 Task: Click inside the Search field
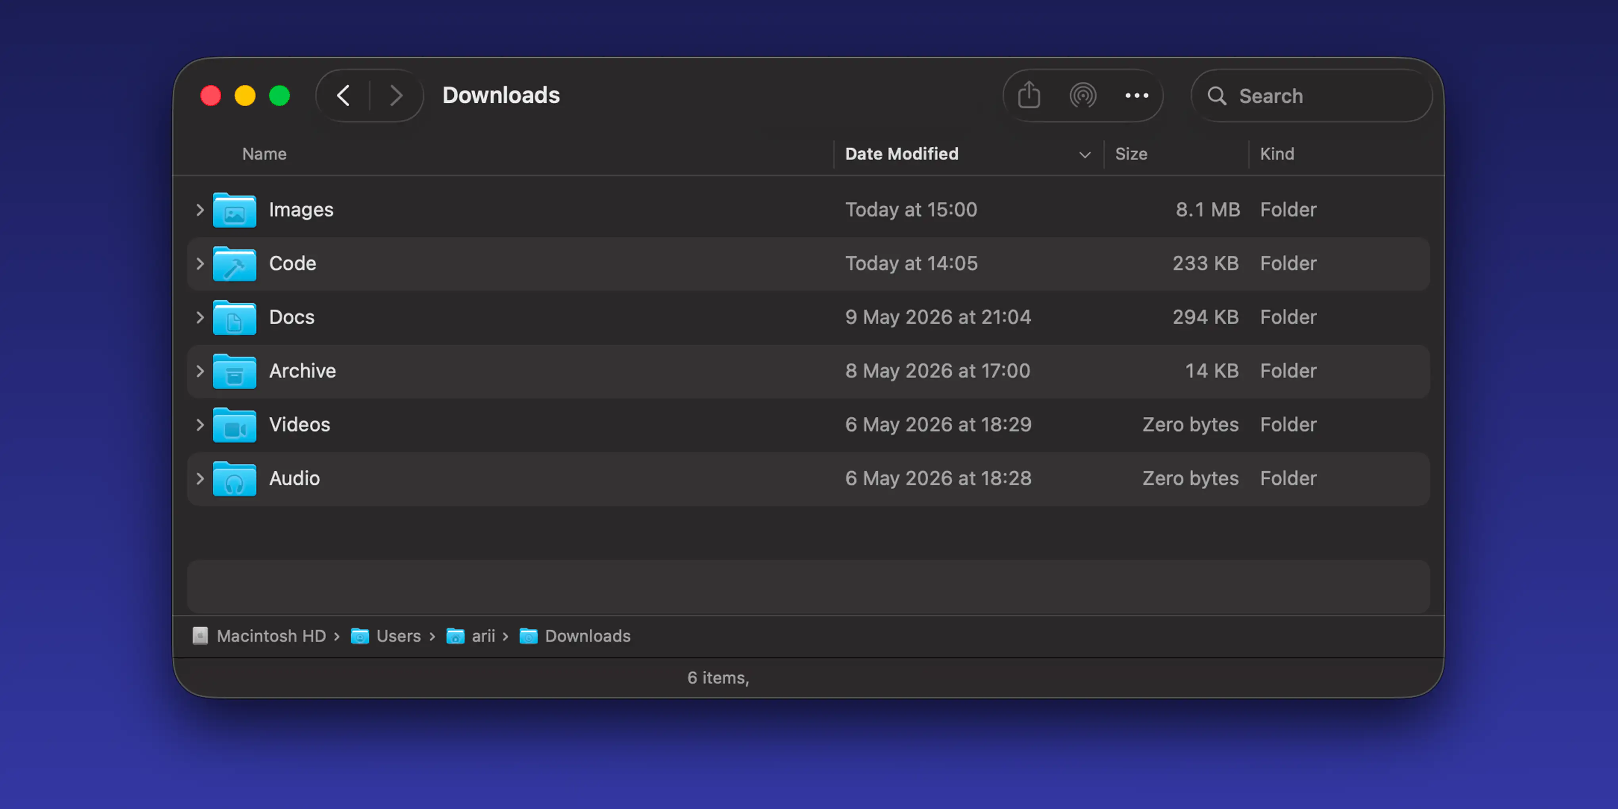point(1311,96)
